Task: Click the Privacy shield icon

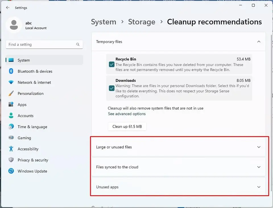Action: pyautogui.click(x=11, y=160)
